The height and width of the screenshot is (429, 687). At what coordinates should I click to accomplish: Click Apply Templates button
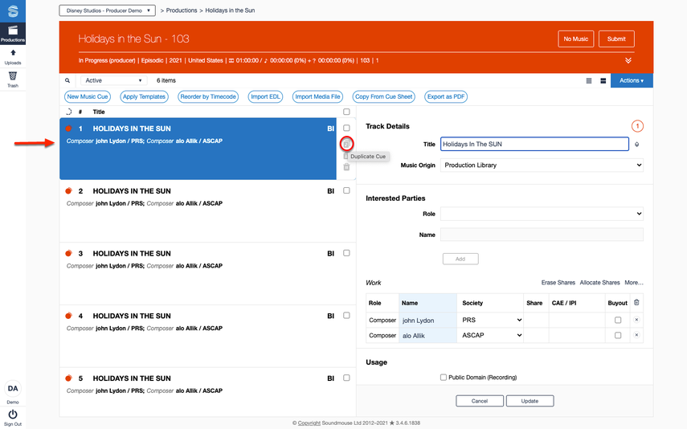[x=144, y=97]
